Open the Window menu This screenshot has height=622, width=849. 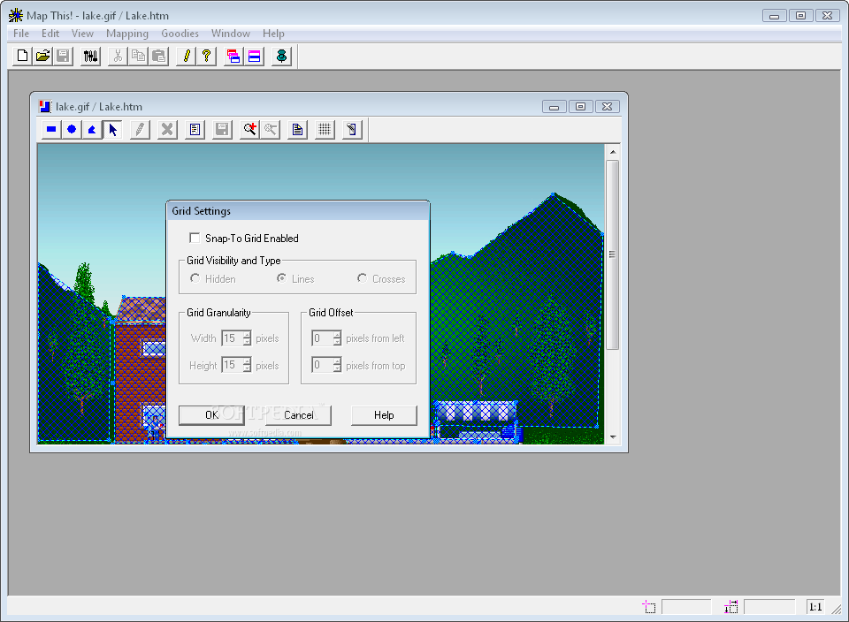pyautogui.click(x=231, y=34)
